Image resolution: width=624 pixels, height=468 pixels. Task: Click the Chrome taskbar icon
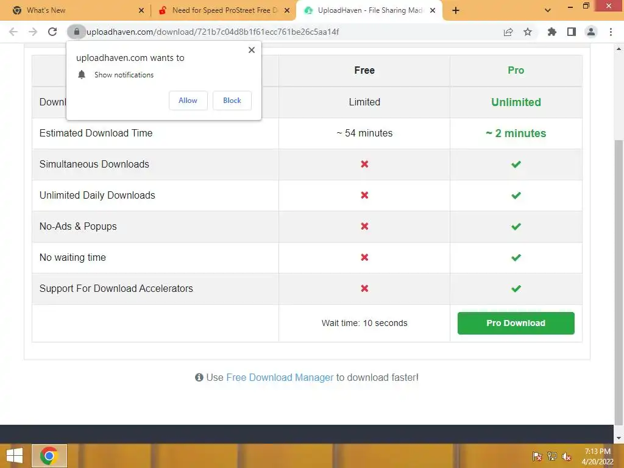49,456
